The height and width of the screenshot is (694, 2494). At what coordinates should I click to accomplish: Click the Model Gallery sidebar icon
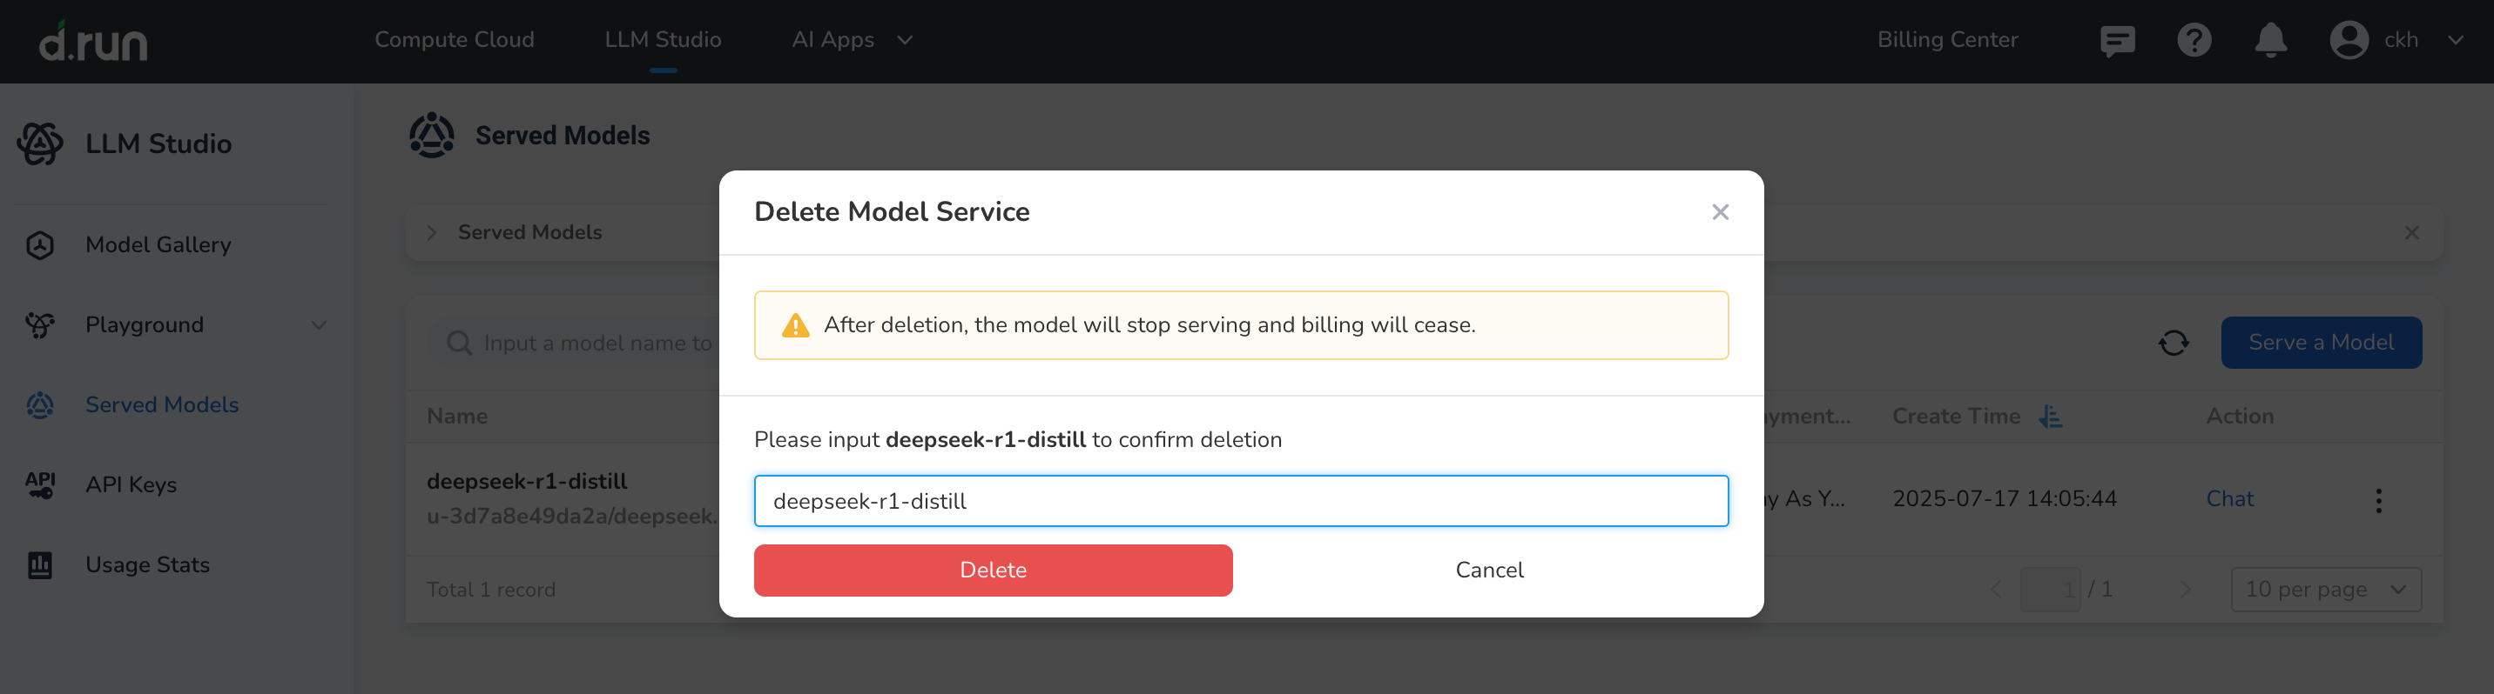pyautogui.click(x=40, y=245)
